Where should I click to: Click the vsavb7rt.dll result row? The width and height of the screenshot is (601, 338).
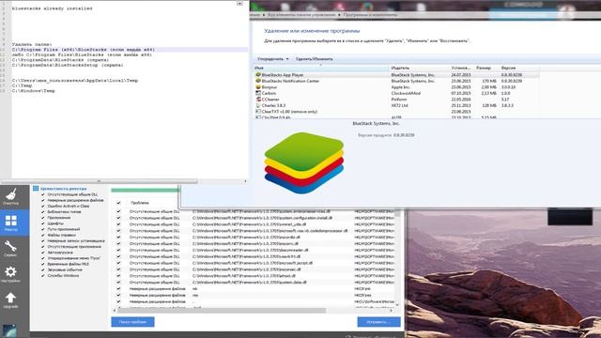point(254,256)
